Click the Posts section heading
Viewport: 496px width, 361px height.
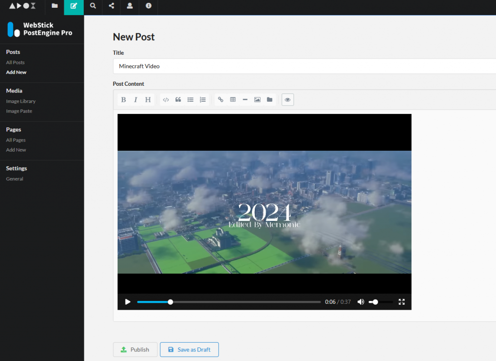13,52
